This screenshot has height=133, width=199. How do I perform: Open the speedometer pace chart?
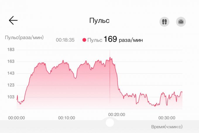pos(181,21)
